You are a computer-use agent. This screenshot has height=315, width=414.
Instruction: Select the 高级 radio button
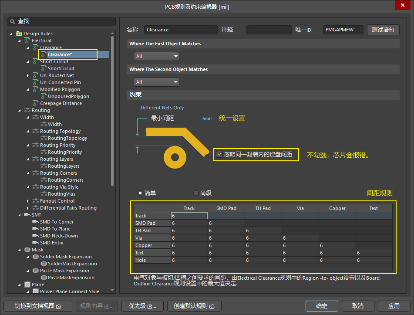[195, 193]
